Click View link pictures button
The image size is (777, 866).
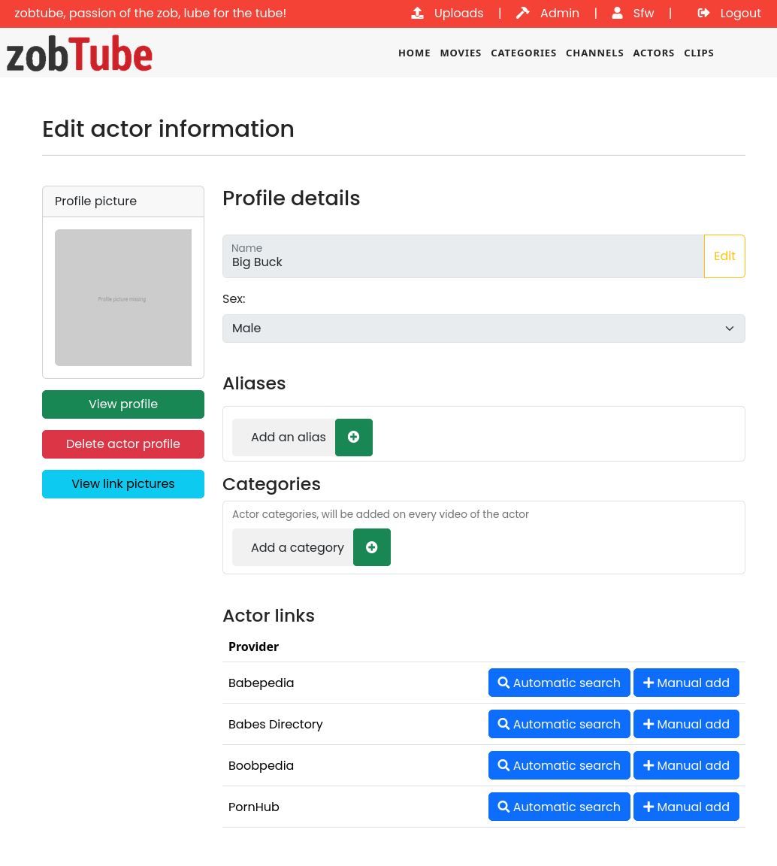123,484
